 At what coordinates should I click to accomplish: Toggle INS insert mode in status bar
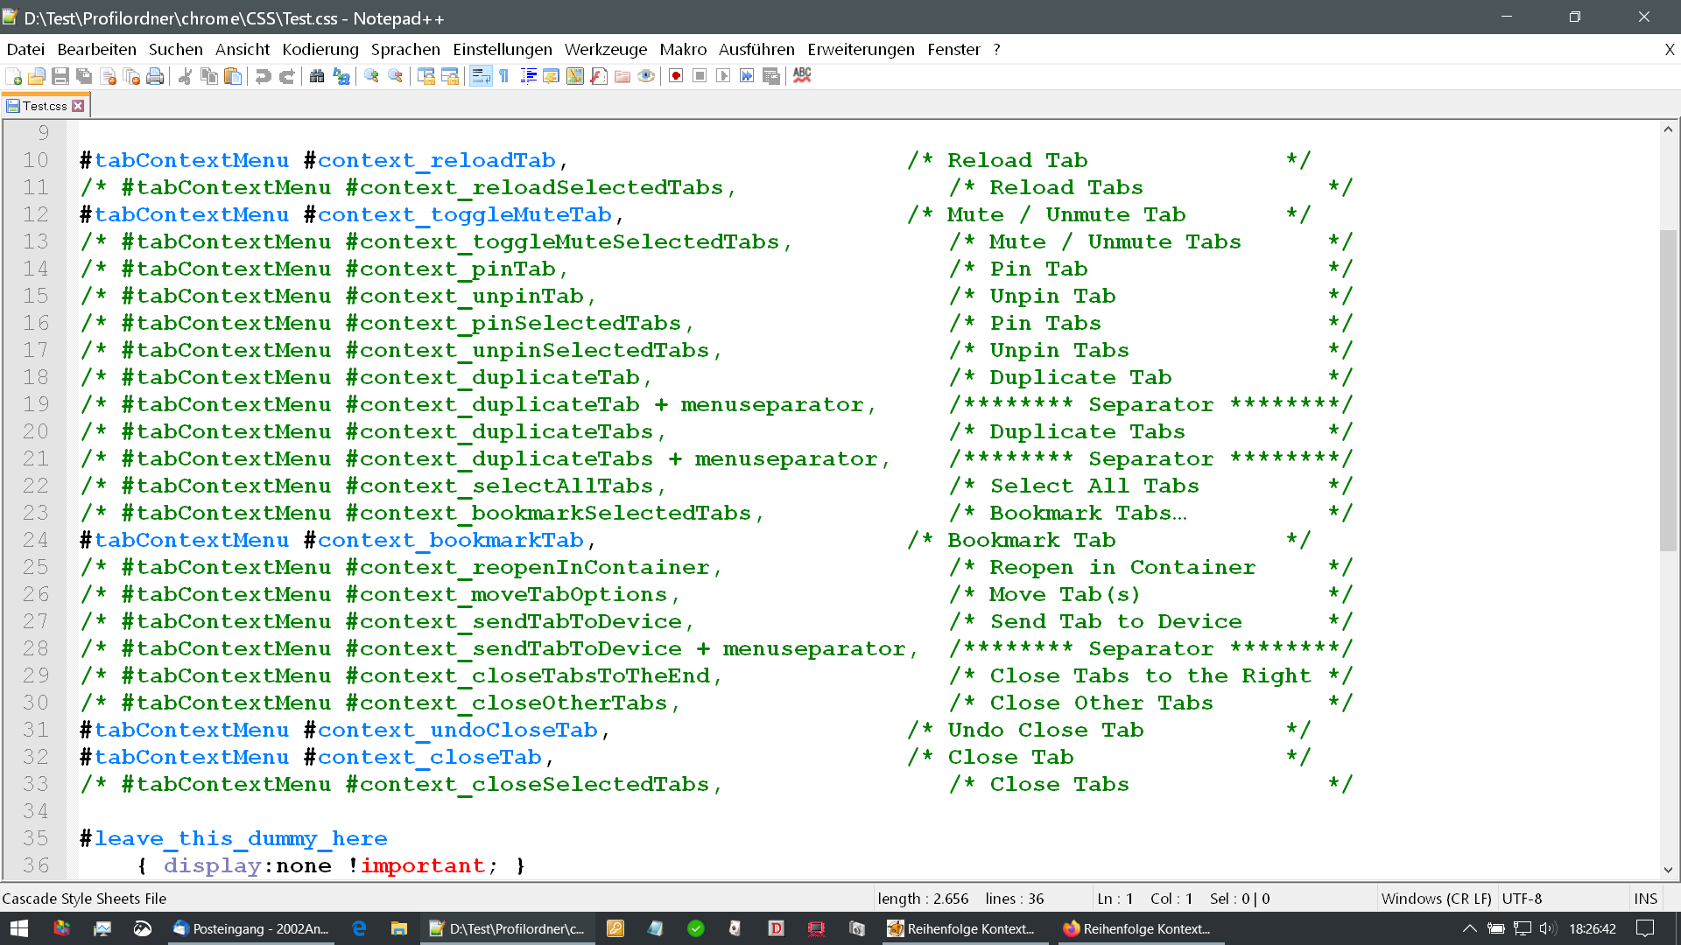1645,899
